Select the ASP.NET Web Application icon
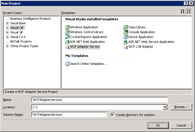Image resolution: width=195 pixels, height=132 pixels. pos(67,42)
